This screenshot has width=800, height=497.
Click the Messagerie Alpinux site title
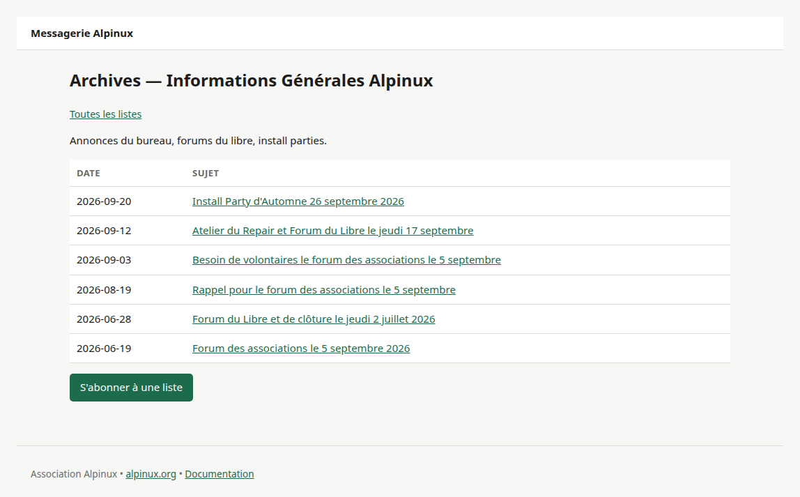click(x=82, y=33)
